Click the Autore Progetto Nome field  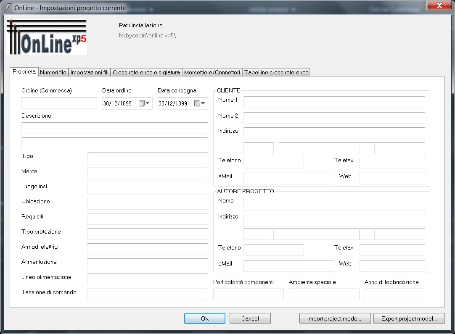point(334,205)
